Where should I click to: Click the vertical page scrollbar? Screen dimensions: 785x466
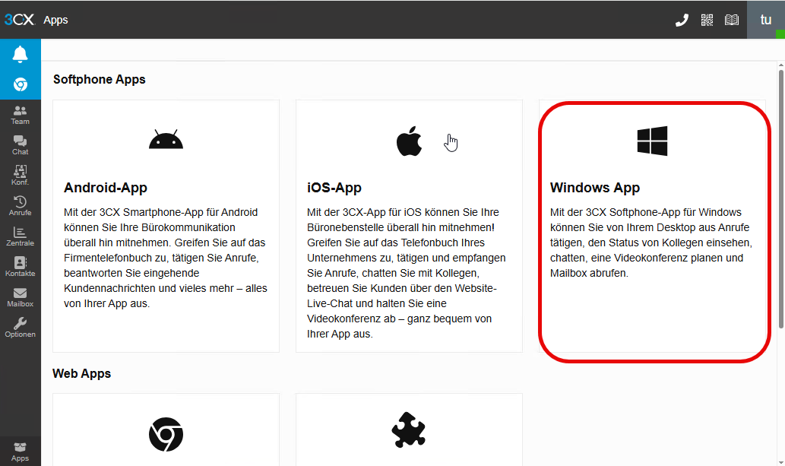point(780,198)
